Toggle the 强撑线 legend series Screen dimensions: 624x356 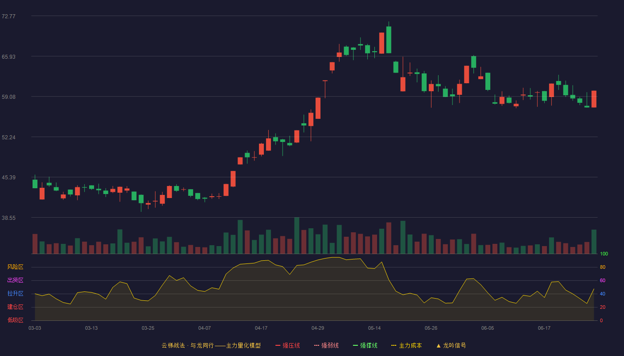(365, 345)
